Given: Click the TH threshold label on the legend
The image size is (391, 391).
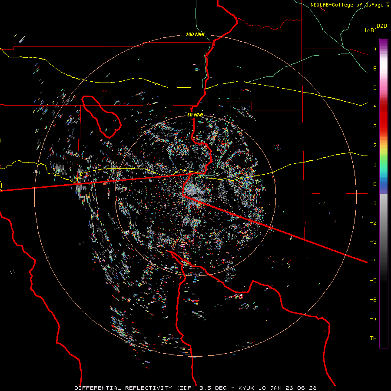Looking at the screenshot, I should (x=373, y=338).
